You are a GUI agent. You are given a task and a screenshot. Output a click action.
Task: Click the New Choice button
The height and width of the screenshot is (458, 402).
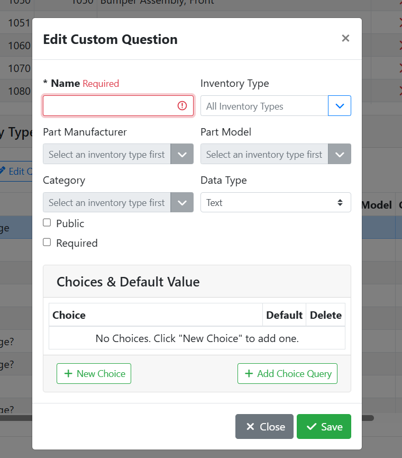(x=94, y=374)
